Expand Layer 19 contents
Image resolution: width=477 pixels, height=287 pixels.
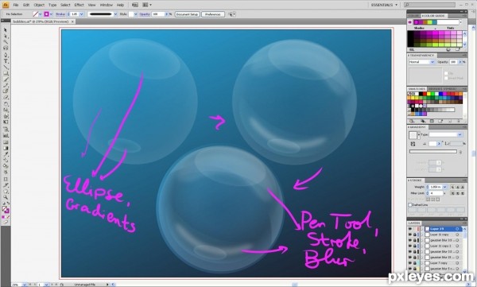click(422, 229)
